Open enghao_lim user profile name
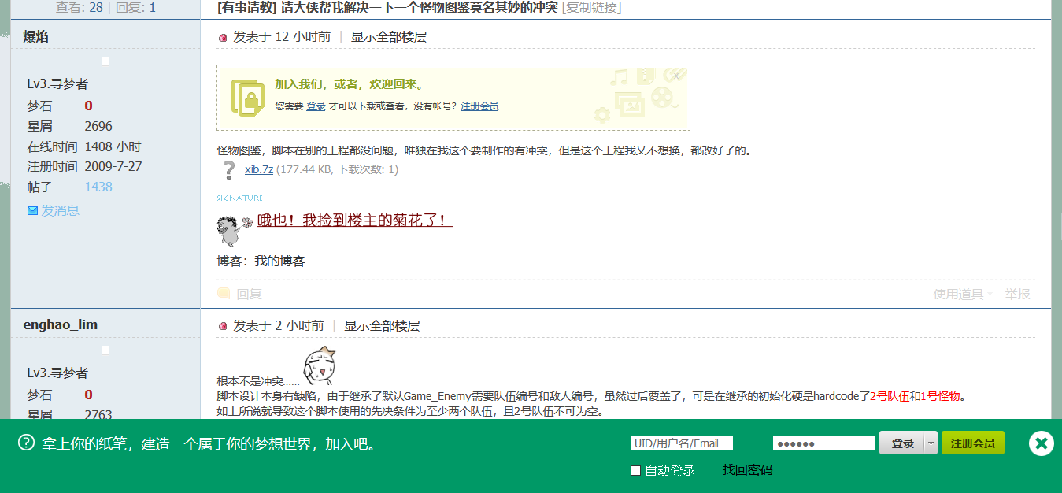 click(x=60, y=324)
